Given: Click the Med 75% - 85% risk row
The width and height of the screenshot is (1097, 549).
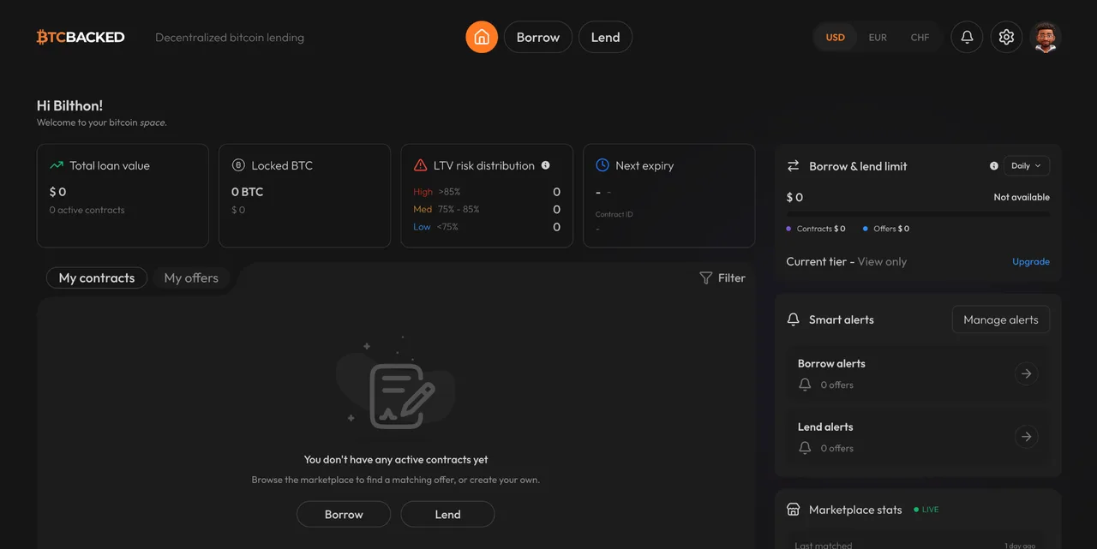Looking at the screenshot, I should point(487,209).
